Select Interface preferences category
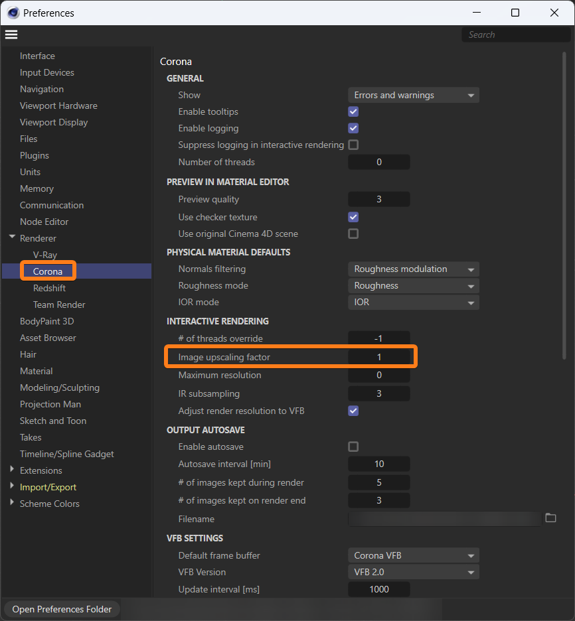 (x=37, y=56)
